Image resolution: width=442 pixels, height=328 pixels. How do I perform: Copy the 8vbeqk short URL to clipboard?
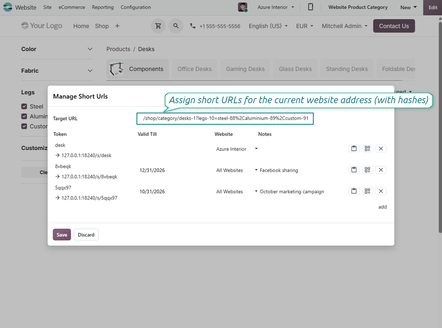click(x=354, y=170)
